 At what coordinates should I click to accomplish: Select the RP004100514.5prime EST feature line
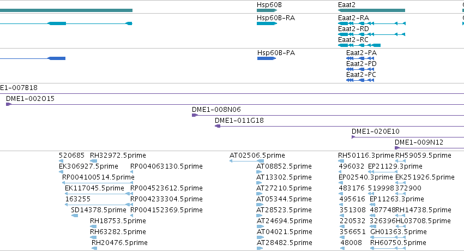pos(98,183)
